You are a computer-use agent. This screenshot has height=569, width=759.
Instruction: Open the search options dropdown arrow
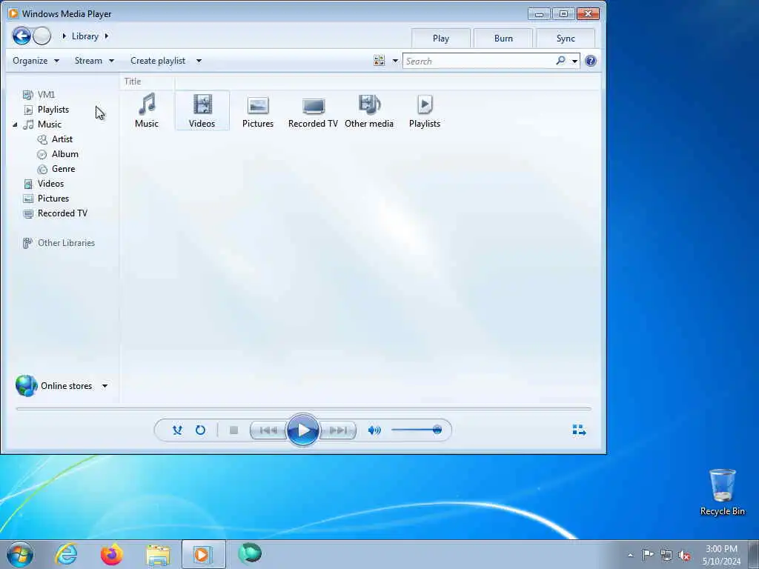click(x=574, y=61)
